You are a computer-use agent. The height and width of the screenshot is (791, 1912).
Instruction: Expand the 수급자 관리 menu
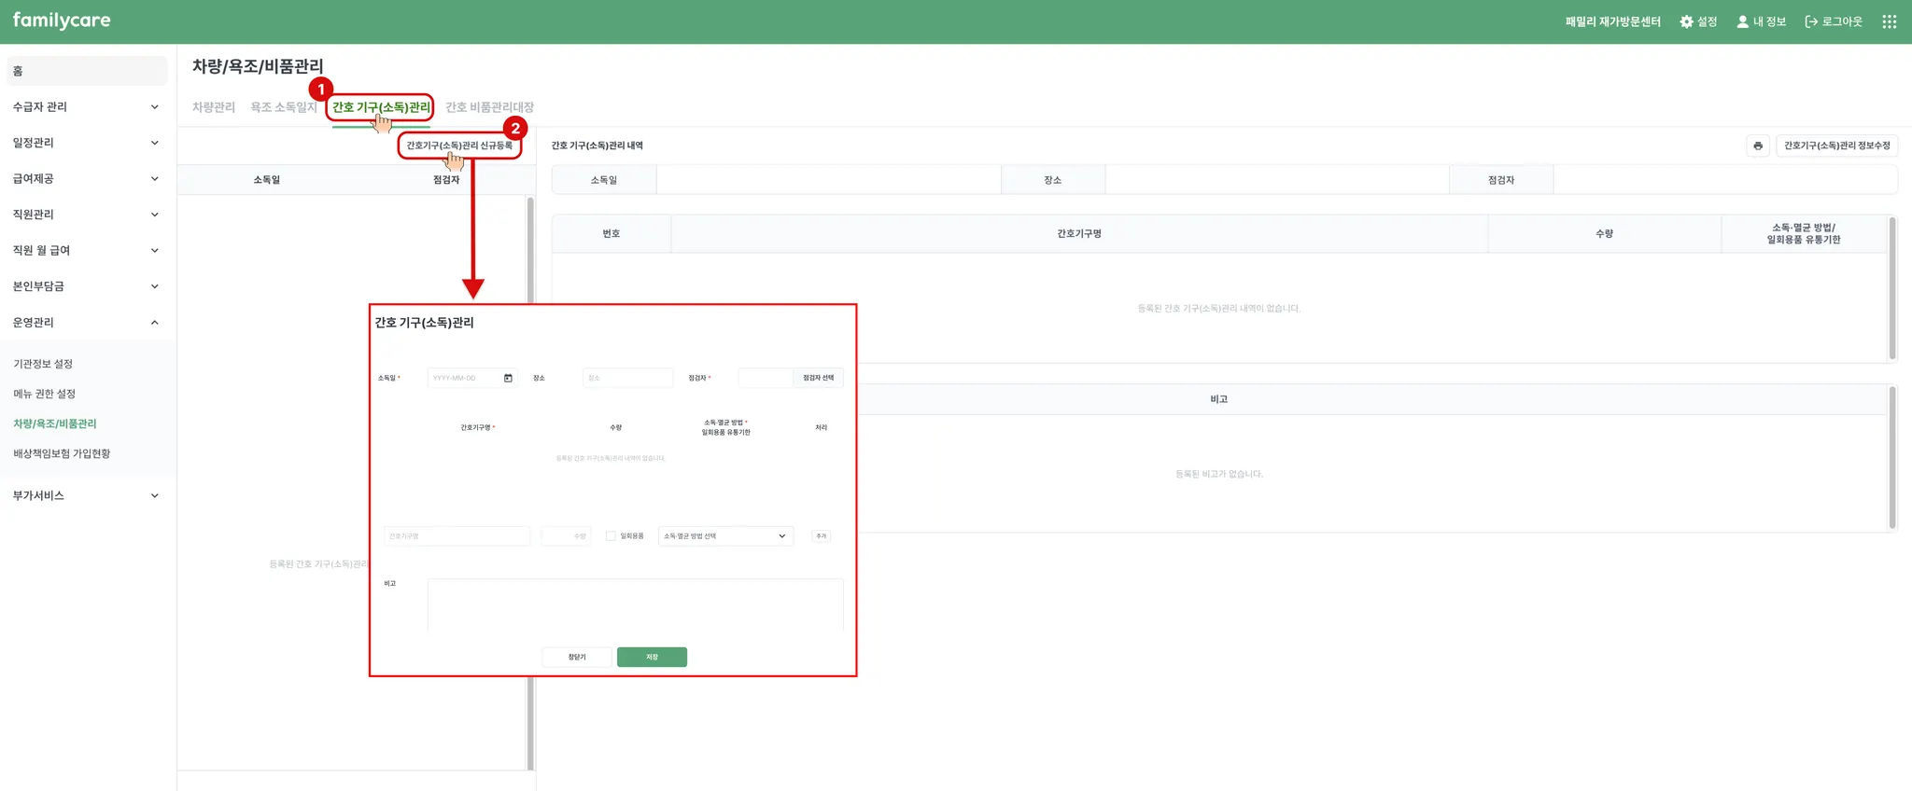click(x=86, y=107)
